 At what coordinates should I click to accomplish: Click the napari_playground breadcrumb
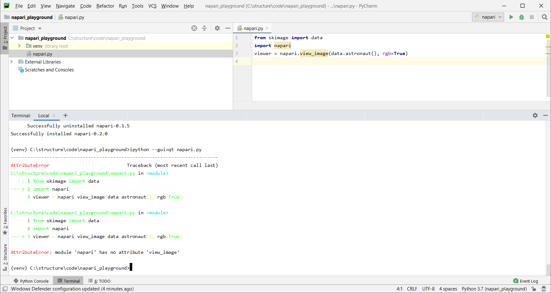click(x=32, y=17)
